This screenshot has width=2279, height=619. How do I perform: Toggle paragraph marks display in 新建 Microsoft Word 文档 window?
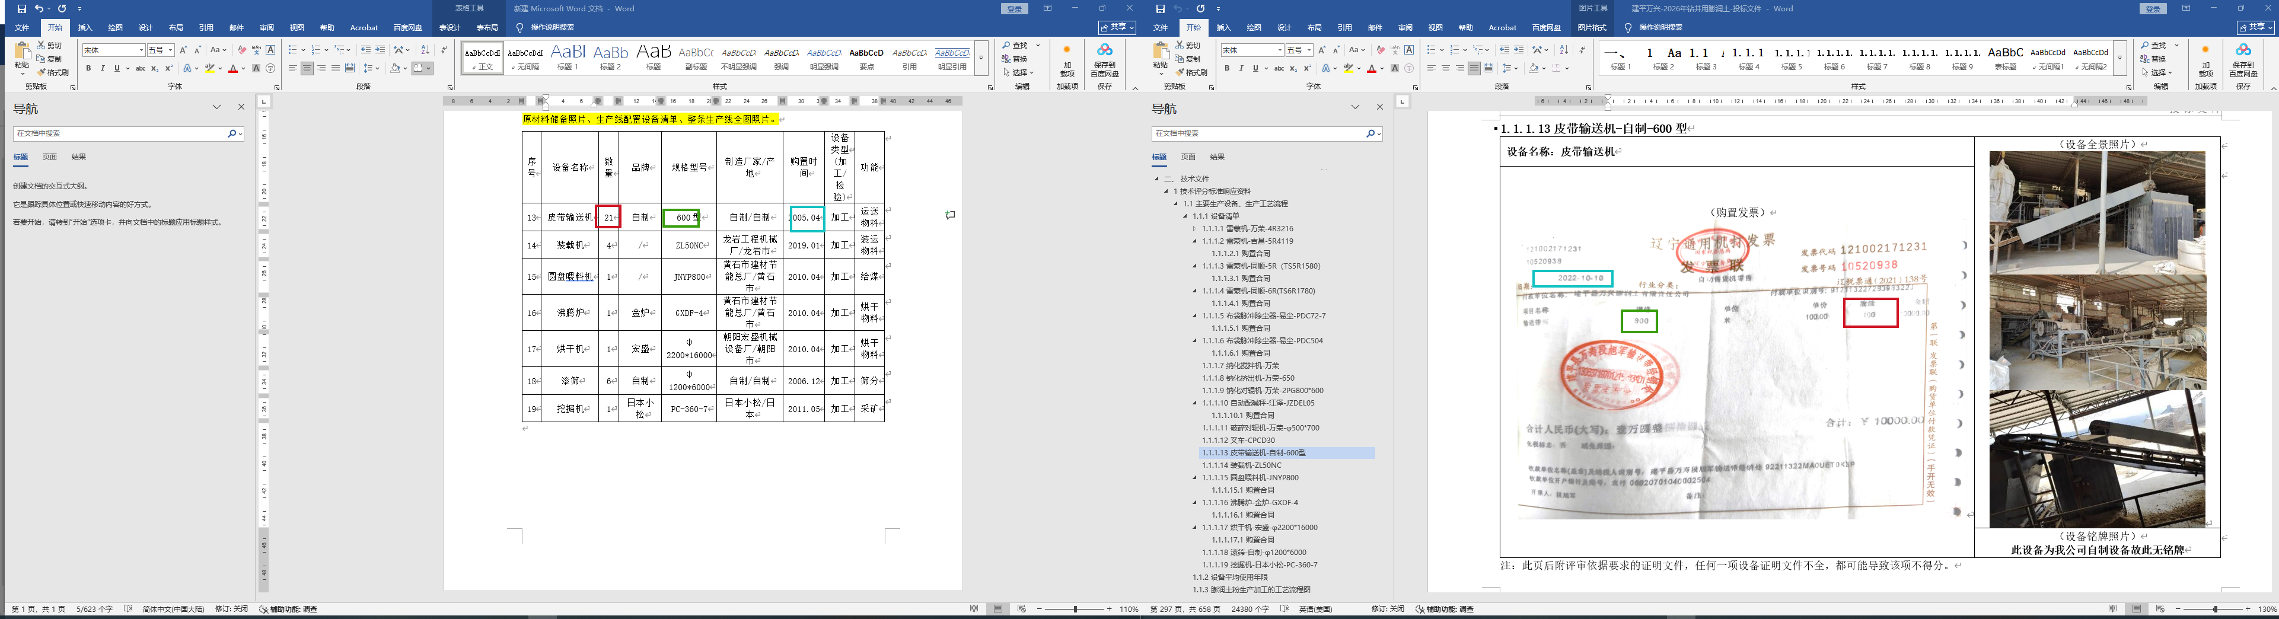443,50
